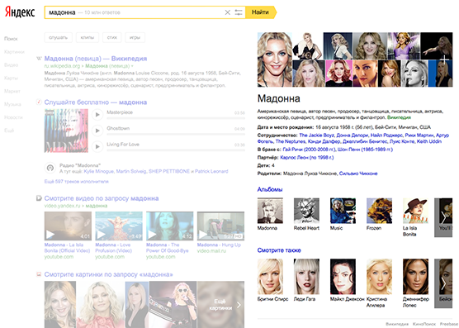
Task: Open the Frozen album cover
Action: 380,211
